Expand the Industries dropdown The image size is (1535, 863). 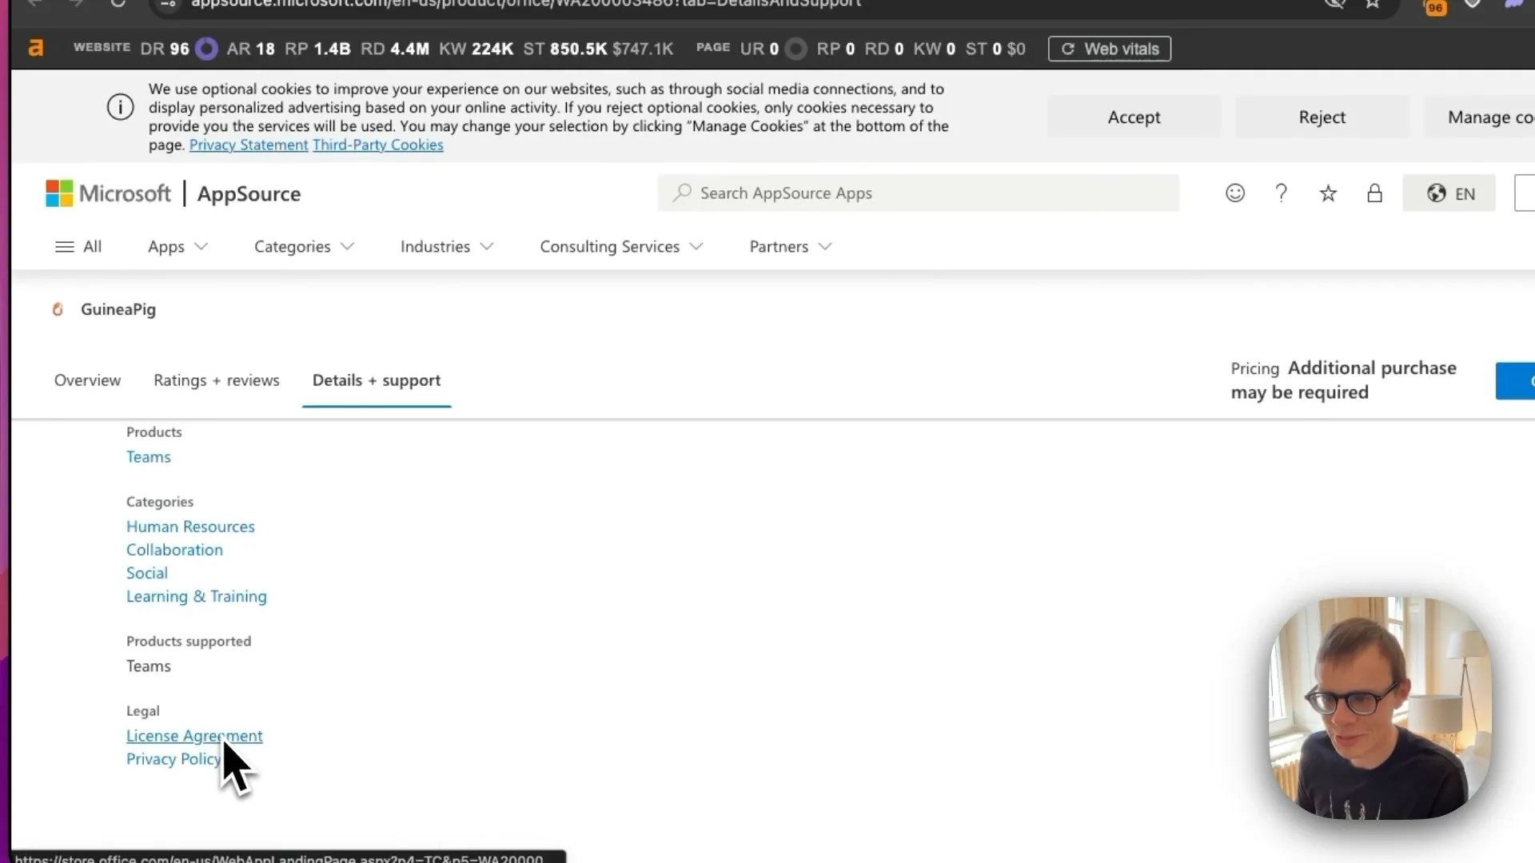pos(447,247)
